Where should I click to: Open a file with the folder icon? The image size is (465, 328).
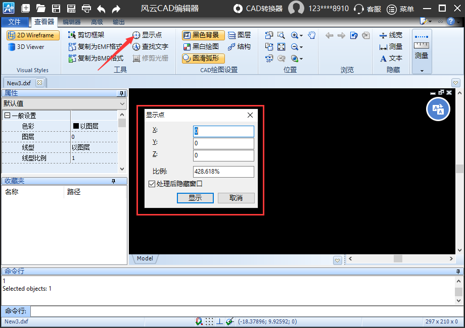point(40,8)
